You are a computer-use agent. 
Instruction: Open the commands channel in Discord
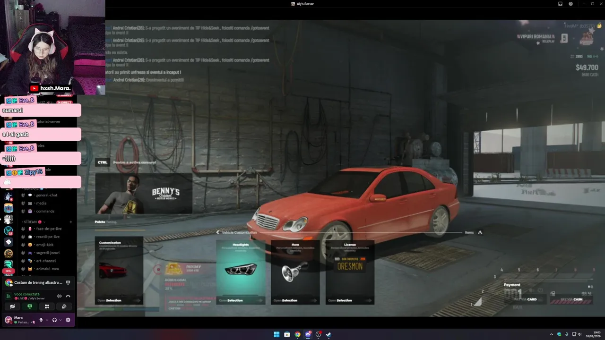(46, 211)
